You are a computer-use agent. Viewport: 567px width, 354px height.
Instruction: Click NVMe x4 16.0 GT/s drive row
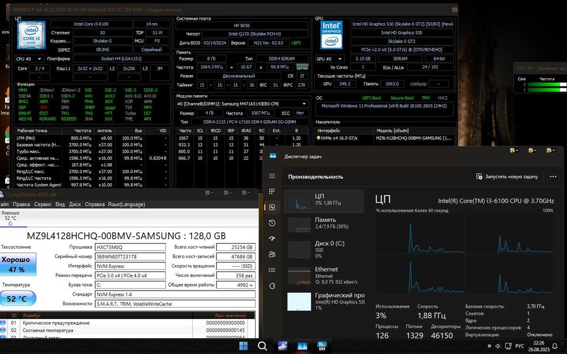point(385,138)
